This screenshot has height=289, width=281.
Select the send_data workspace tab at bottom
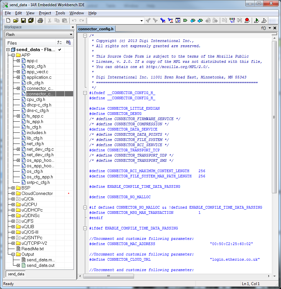(16, 274)
